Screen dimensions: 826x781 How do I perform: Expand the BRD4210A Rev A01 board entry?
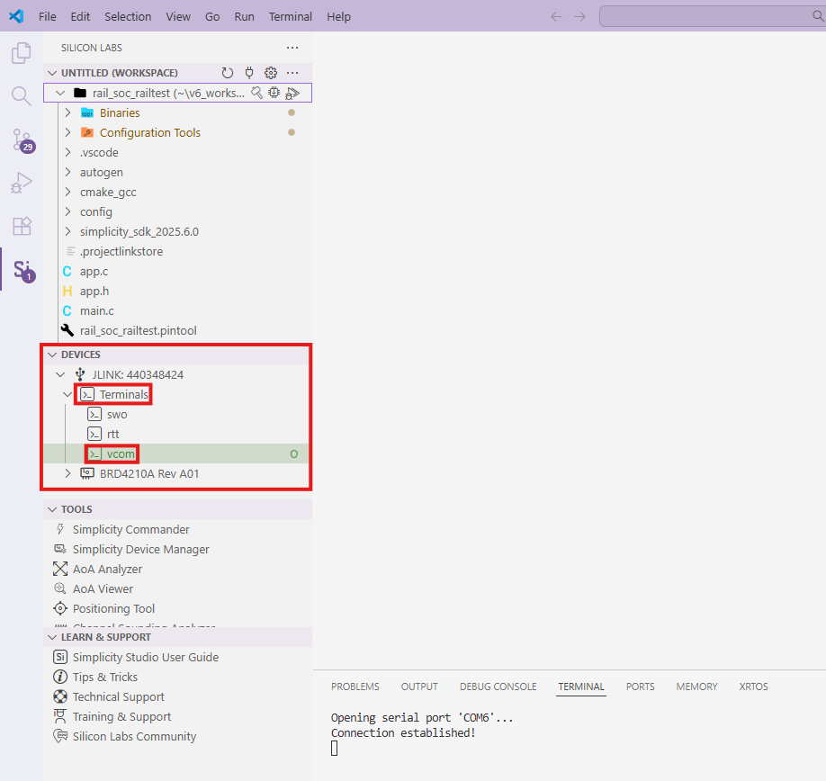[x=67, y=473]
